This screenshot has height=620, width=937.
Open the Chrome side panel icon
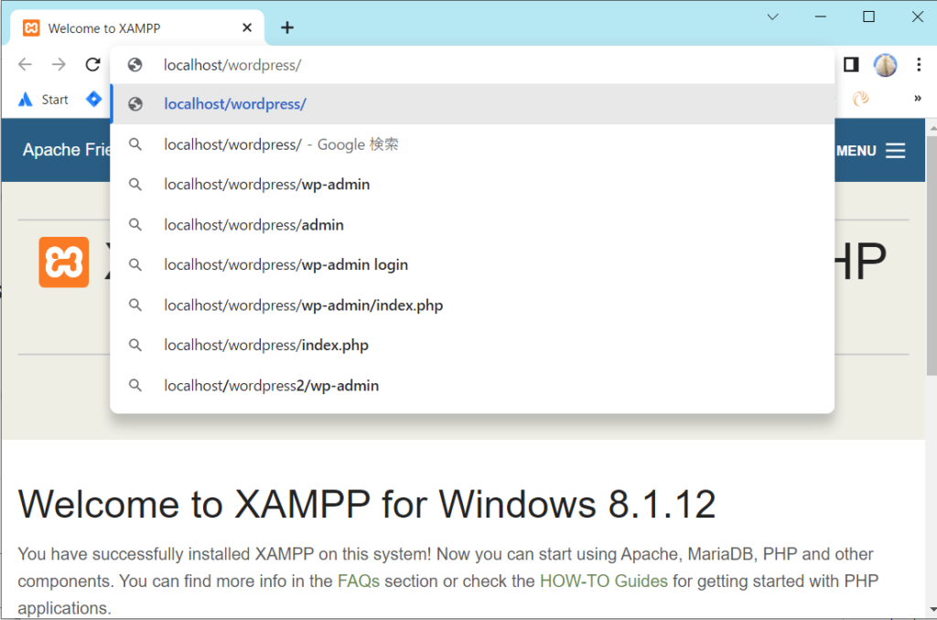(x=851, y=64)
